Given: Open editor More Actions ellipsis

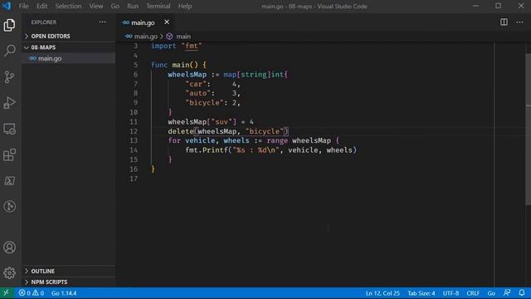Looking at the screenshot, I should (520, 22).
